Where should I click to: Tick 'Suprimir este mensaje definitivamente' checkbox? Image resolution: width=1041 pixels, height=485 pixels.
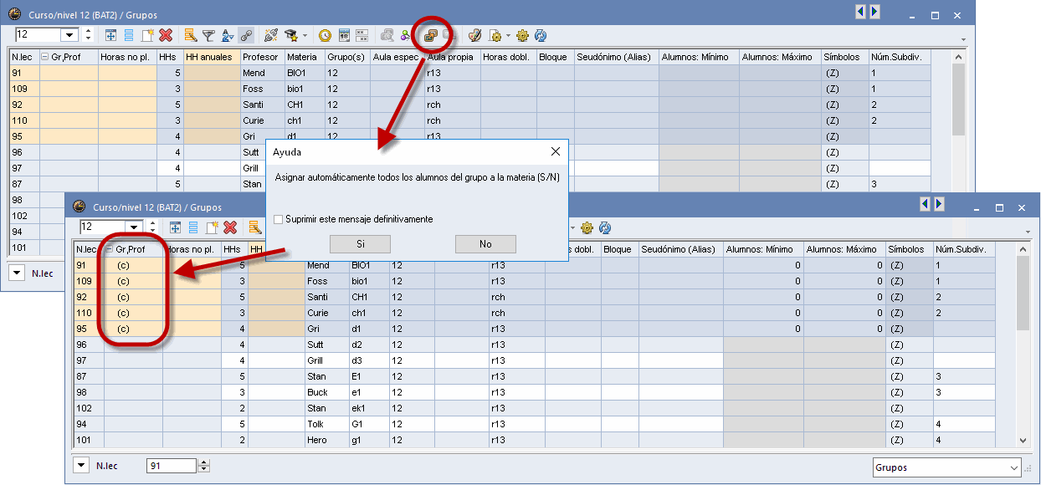pyautogui.click(x=279, y=219)
